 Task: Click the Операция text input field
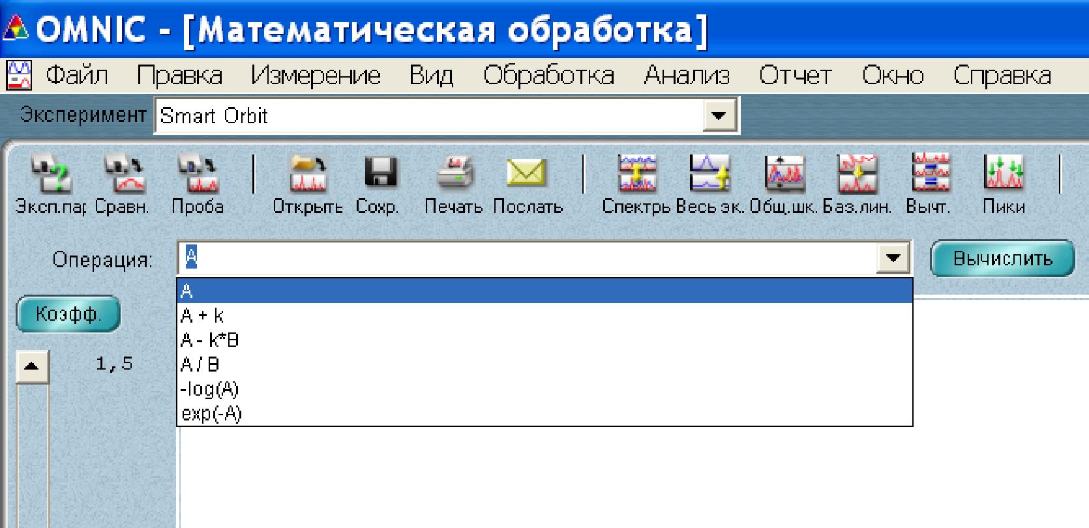(x=528, y=259)
